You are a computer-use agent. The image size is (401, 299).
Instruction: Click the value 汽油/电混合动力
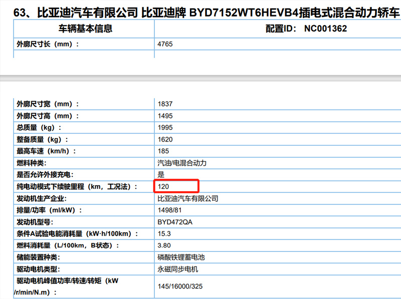tap(182, 163)
